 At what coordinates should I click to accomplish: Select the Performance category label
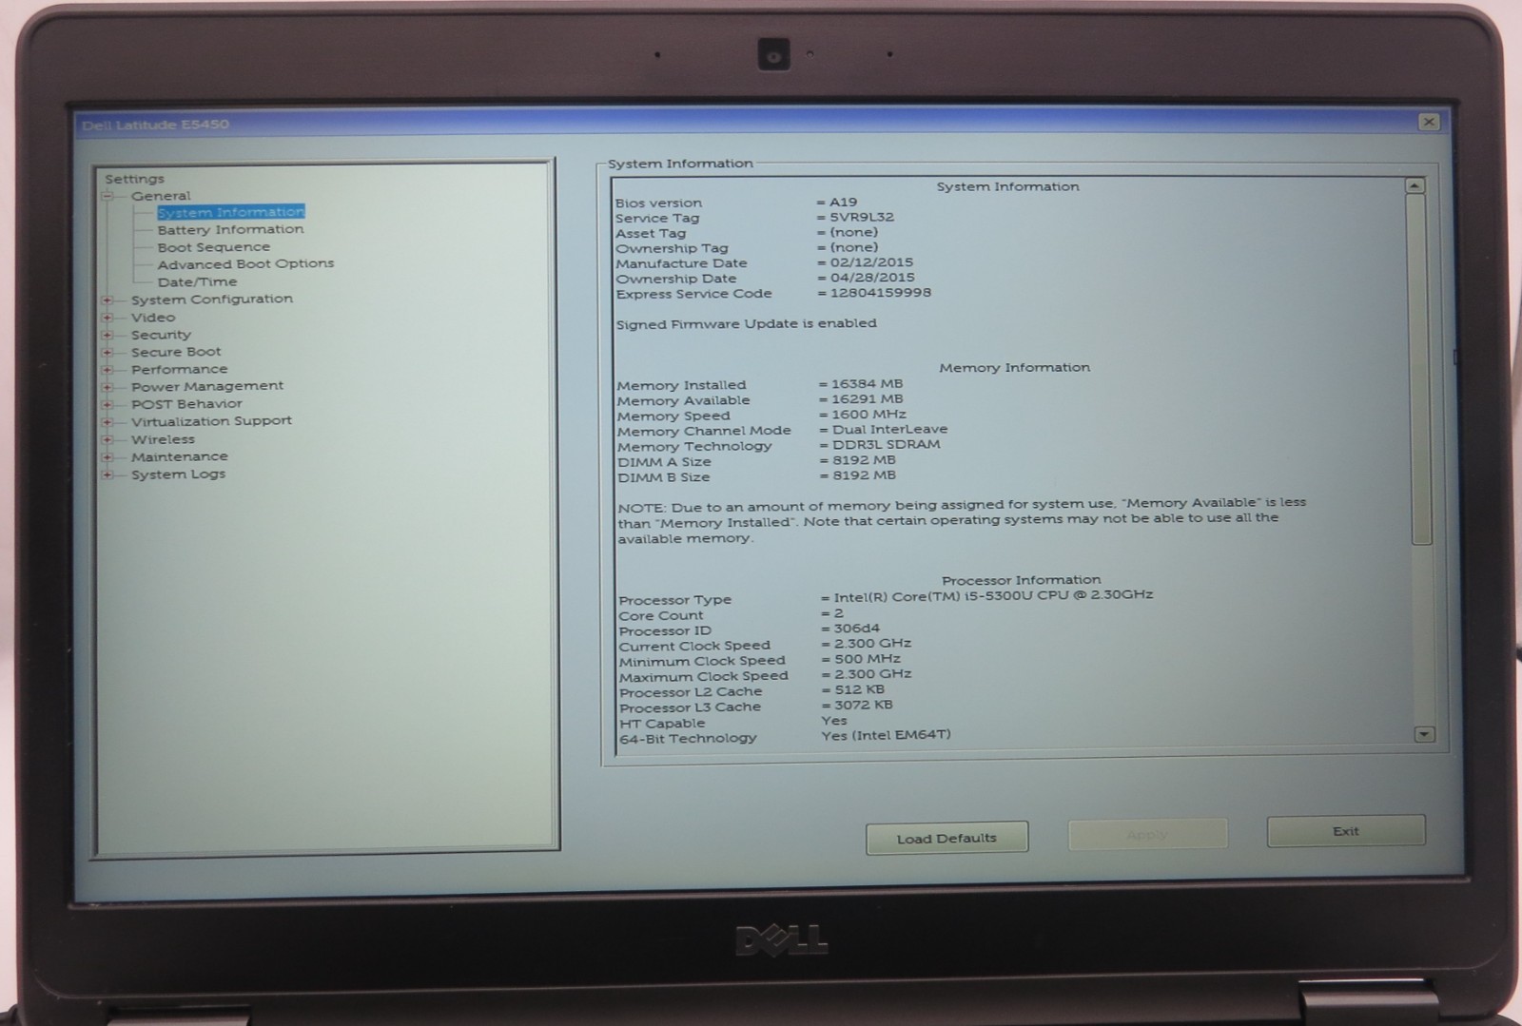(x=180, y=369)
